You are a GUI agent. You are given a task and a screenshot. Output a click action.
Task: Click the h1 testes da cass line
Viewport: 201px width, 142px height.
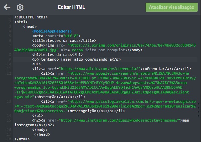point(57,54)
